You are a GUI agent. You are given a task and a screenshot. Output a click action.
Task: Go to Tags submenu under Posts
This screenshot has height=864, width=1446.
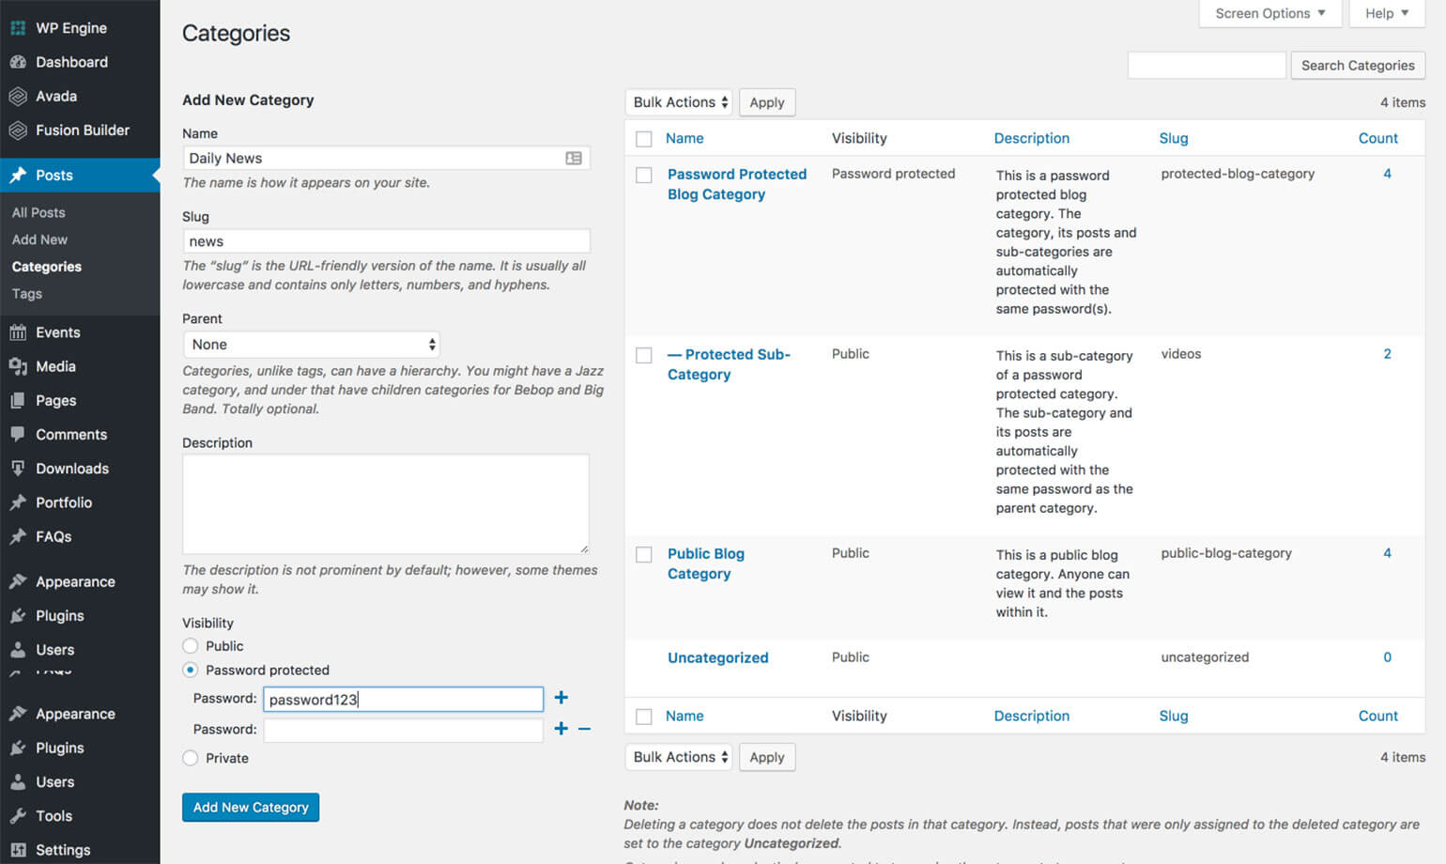(27, 294)
